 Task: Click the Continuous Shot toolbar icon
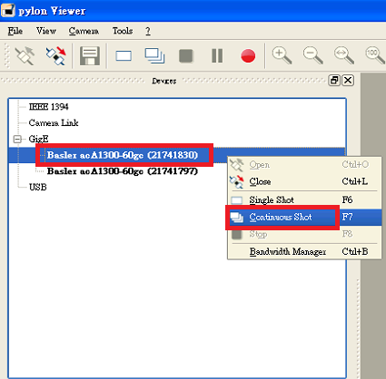tap(154, 56)
